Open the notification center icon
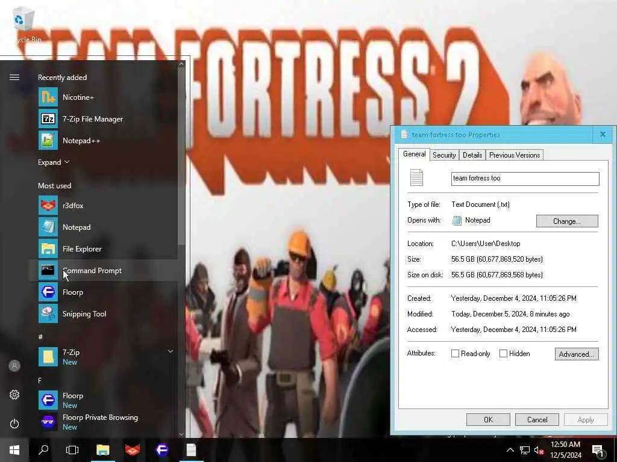This screenshot has height=462, width=617. pos(598,451)
